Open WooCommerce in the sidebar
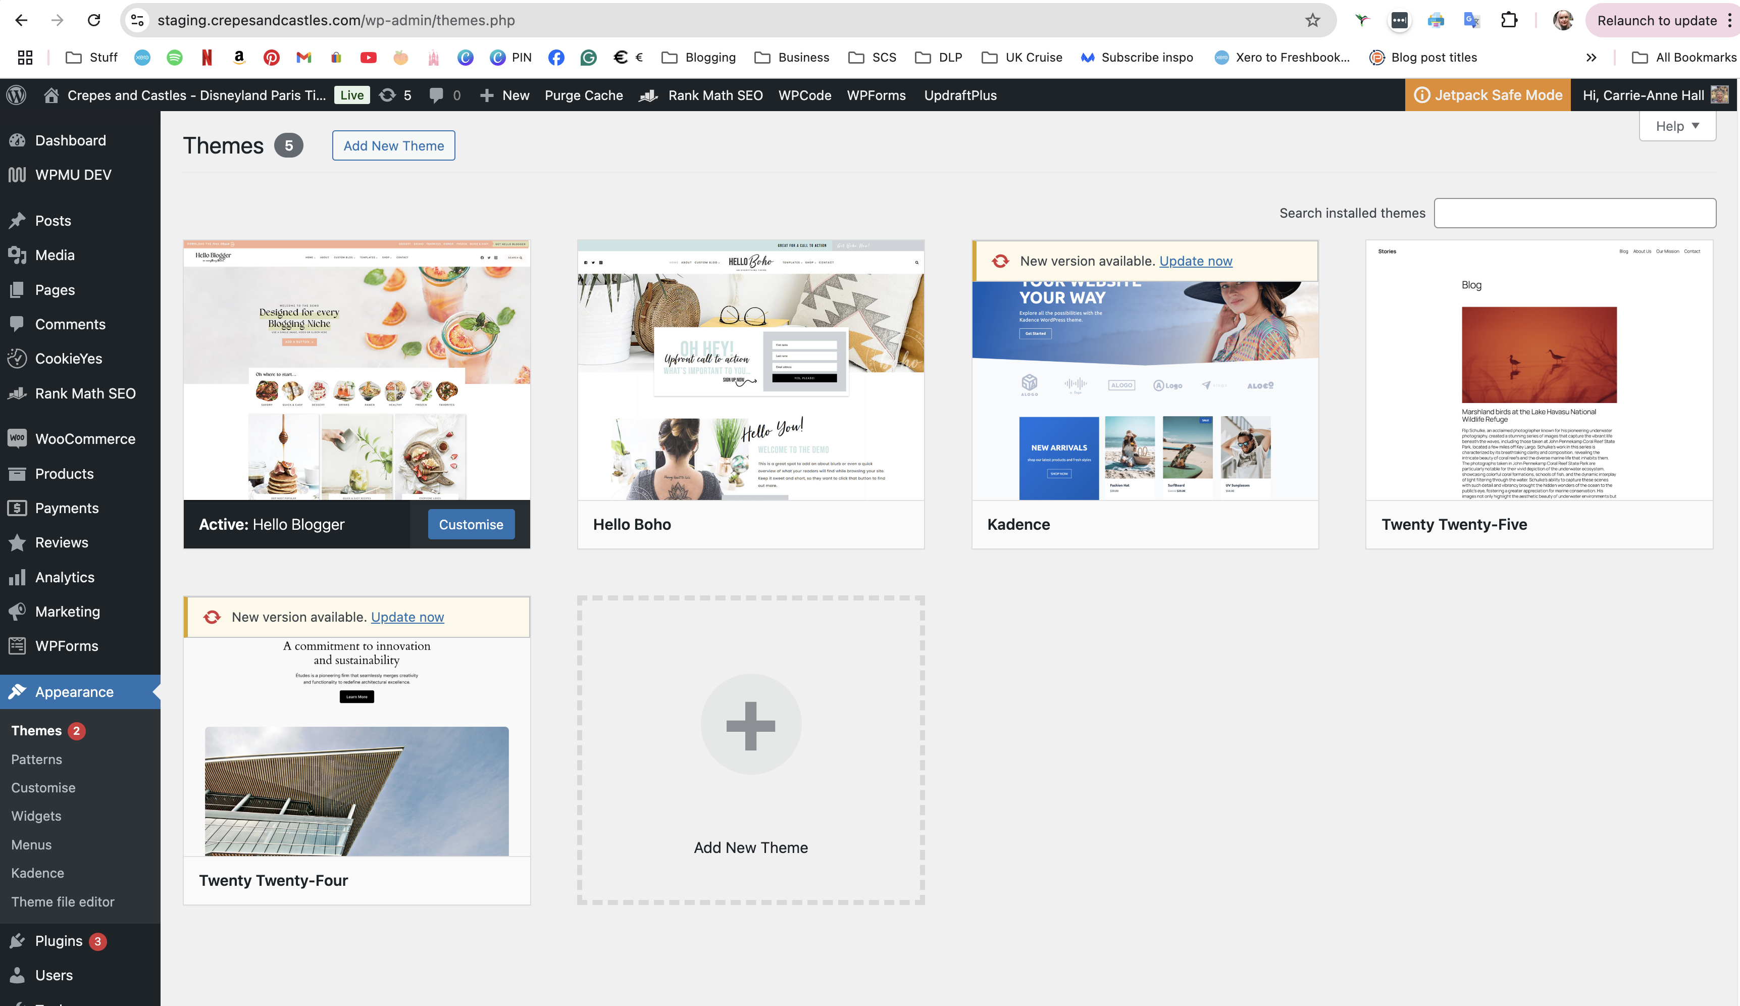Screen dimensions: 1740x1006 (x=84, y=439)
